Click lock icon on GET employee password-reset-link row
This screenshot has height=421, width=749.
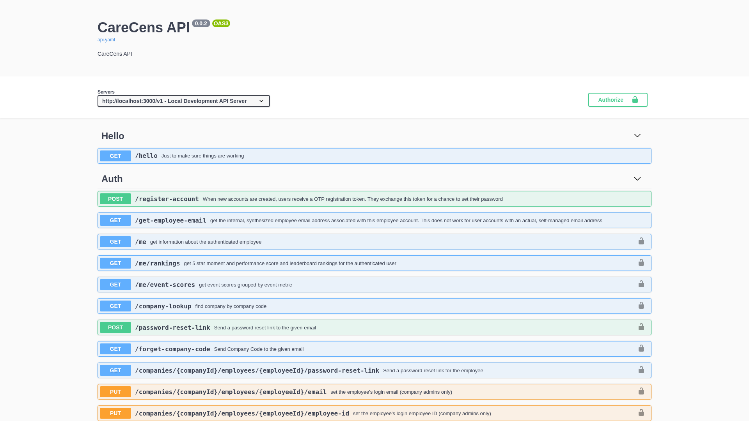coord(641,370)
